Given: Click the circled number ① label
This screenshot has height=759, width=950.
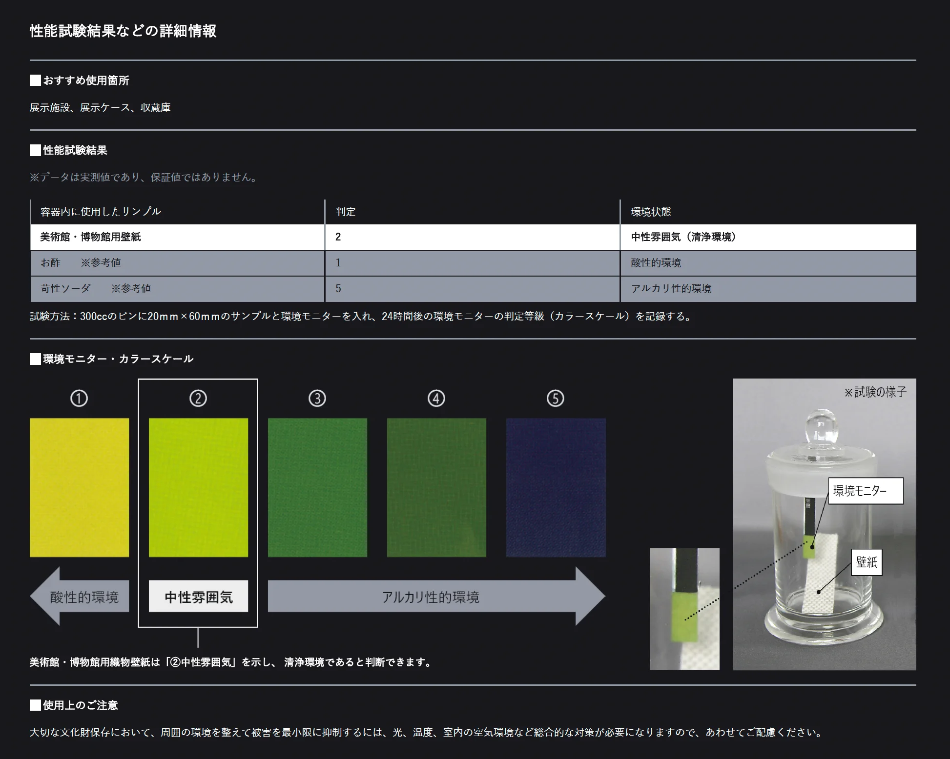Looking at the screenshot, I should coord(79,399).
